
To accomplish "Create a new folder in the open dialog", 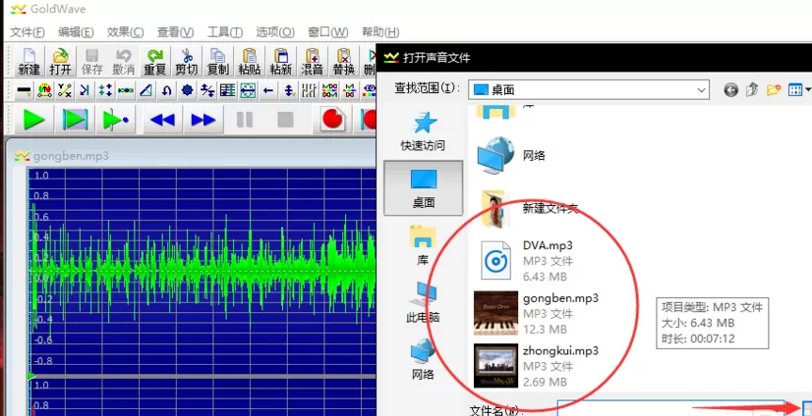I will click(x=773, y=90).
